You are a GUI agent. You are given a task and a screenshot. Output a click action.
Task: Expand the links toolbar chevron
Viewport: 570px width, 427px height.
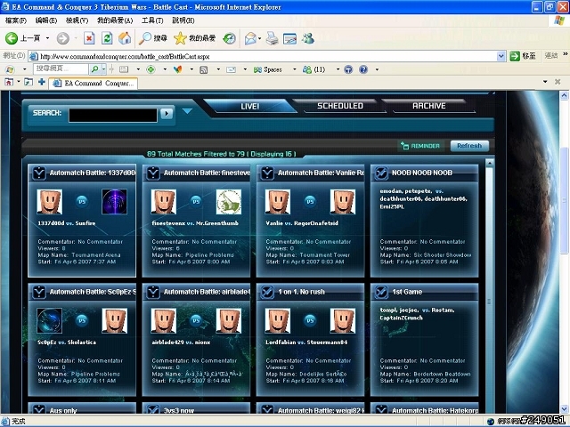pos(565,54)
